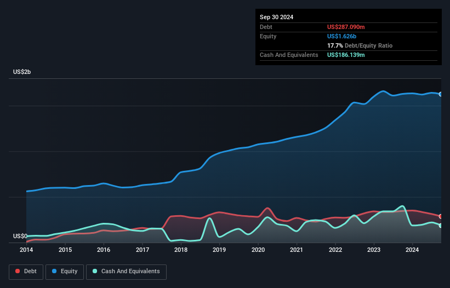
Task: Click the equity value US$1.626b
Action: coord(341,36)
